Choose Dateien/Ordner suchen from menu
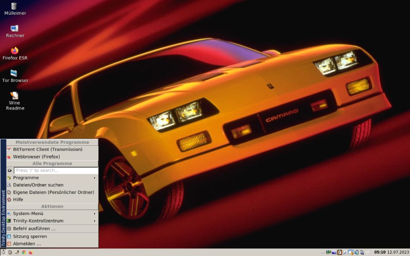Image resolution: width=410 pixels, height=256 pixels. (38, 185)
